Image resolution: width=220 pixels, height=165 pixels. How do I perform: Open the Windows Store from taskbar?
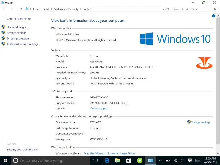click(129, 160)
